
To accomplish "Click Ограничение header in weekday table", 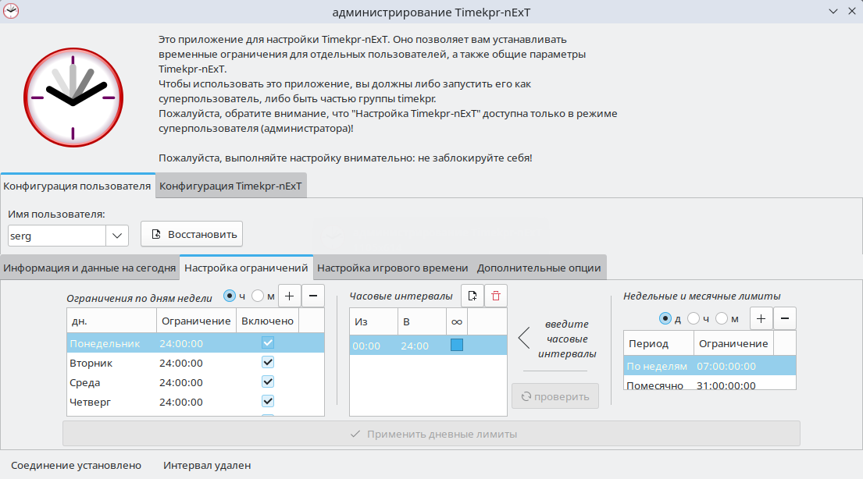I will pos(197,321).
